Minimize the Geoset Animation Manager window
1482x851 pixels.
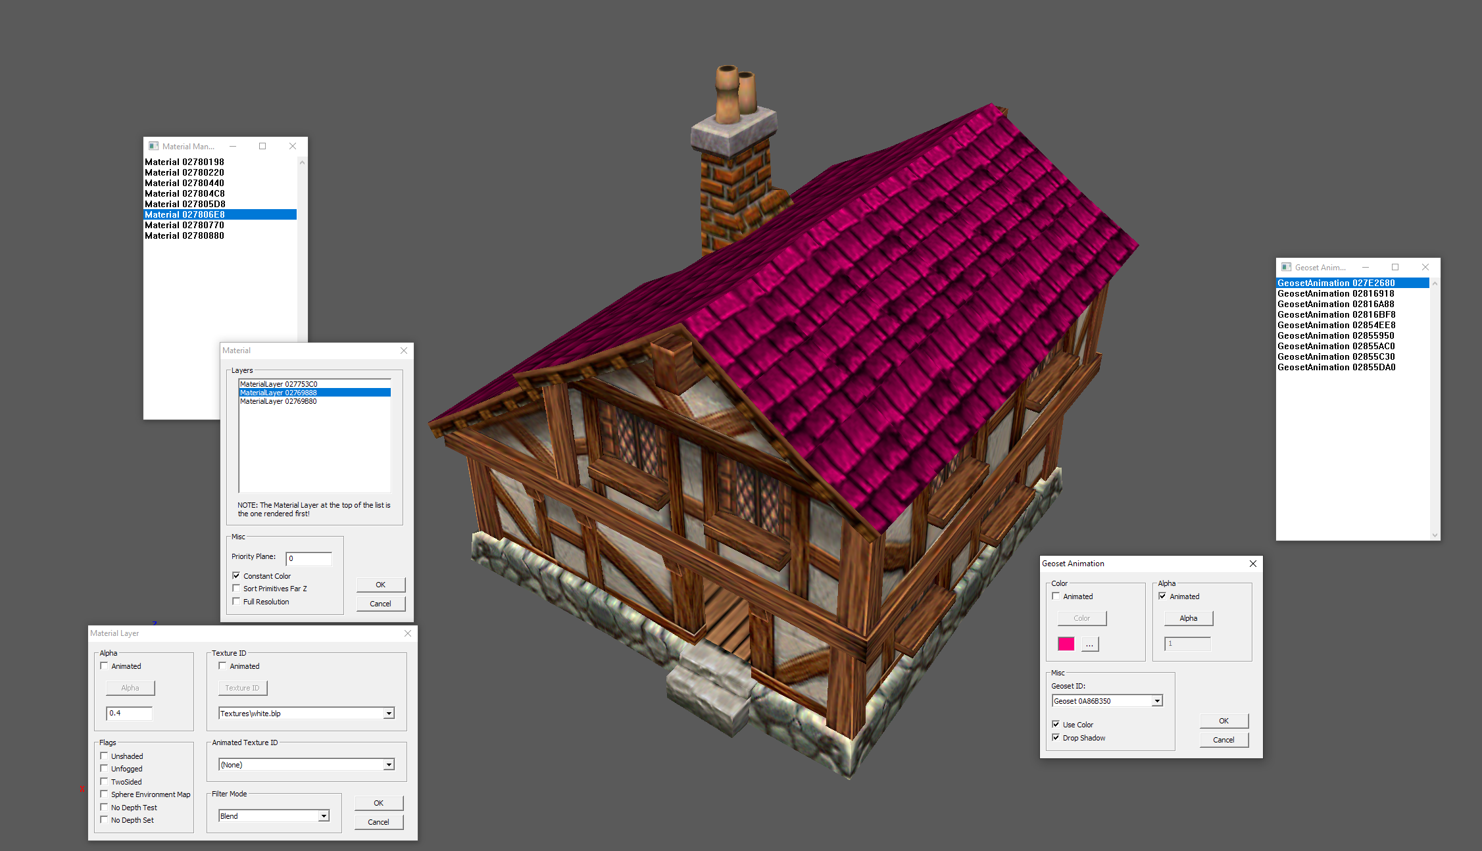click(x=1366, y=267)
